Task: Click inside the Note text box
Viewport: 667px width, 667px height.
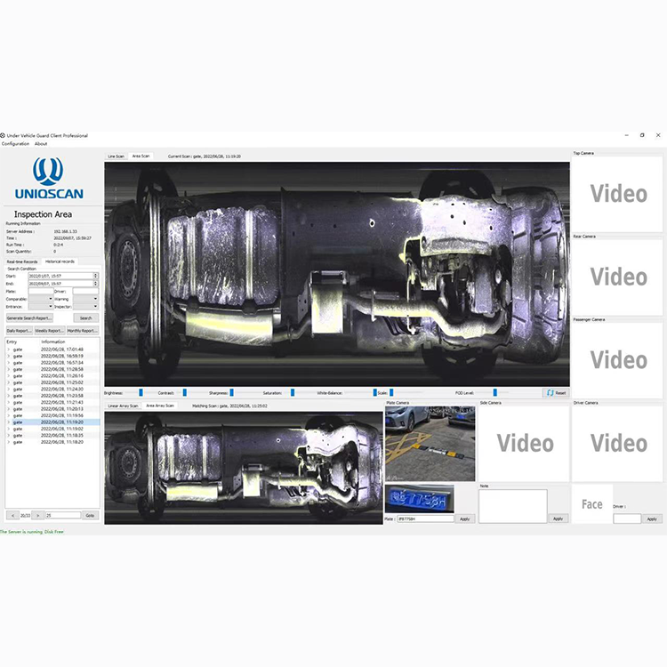Action: click(512, 506)
